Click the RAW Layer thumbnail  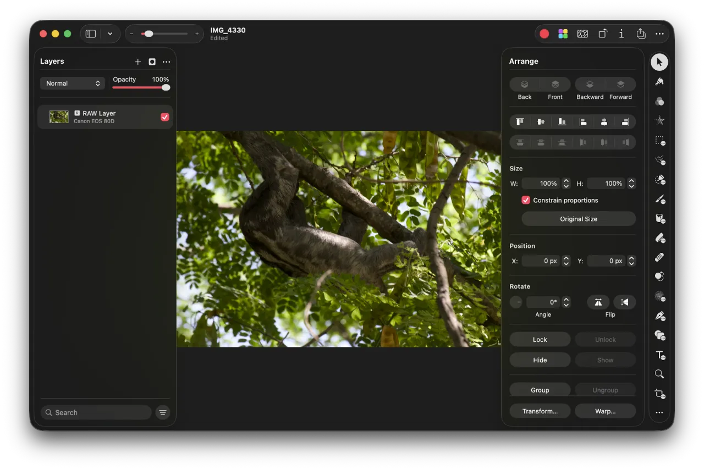point(58,117)
